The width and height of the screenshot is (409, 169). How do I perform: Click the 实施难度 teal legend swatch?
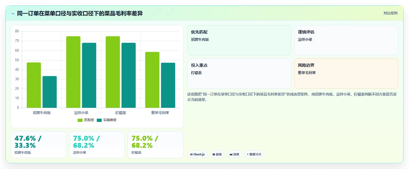(99, 120)
